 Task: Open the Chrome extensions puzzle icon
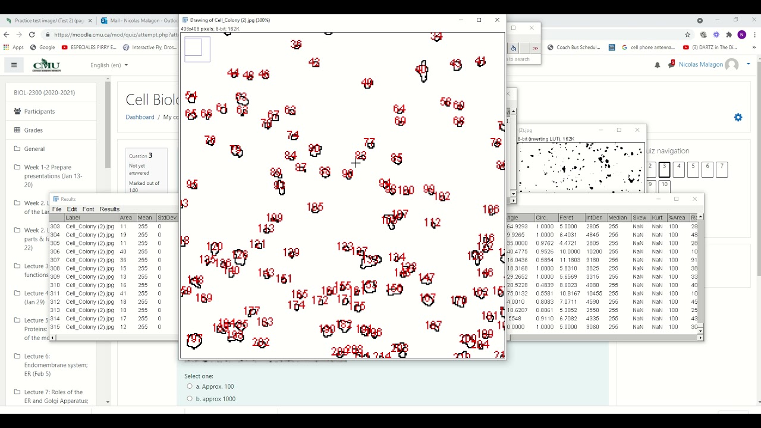[729, 34]
